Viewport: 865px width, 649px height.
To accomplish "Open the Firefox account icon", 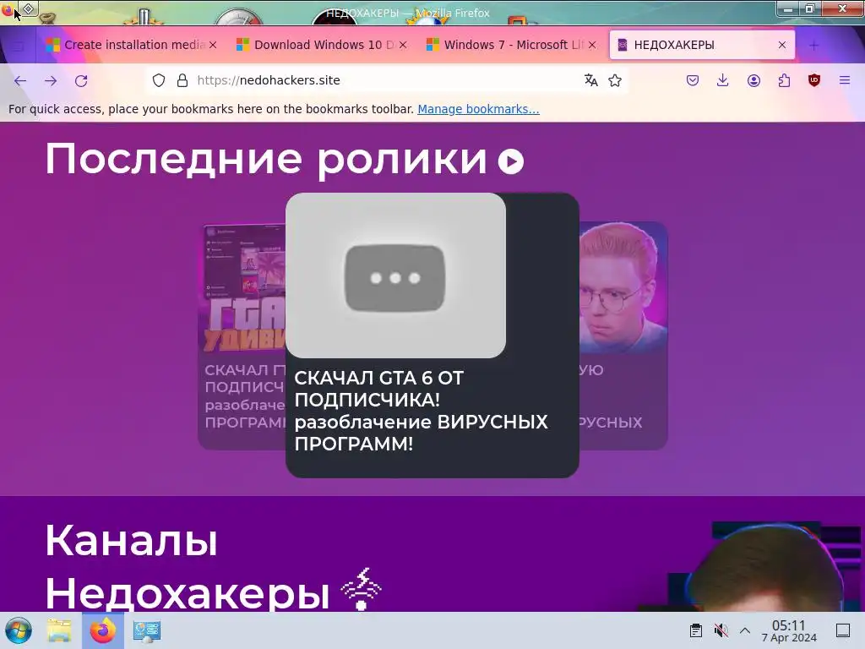I will 753,80.
